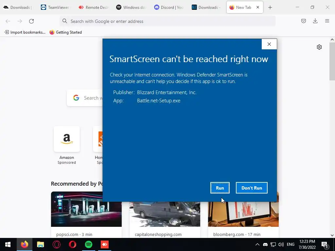The image size is (335, 251).
Task: Open Spotify from the taskbar
Action: [89, 244]
